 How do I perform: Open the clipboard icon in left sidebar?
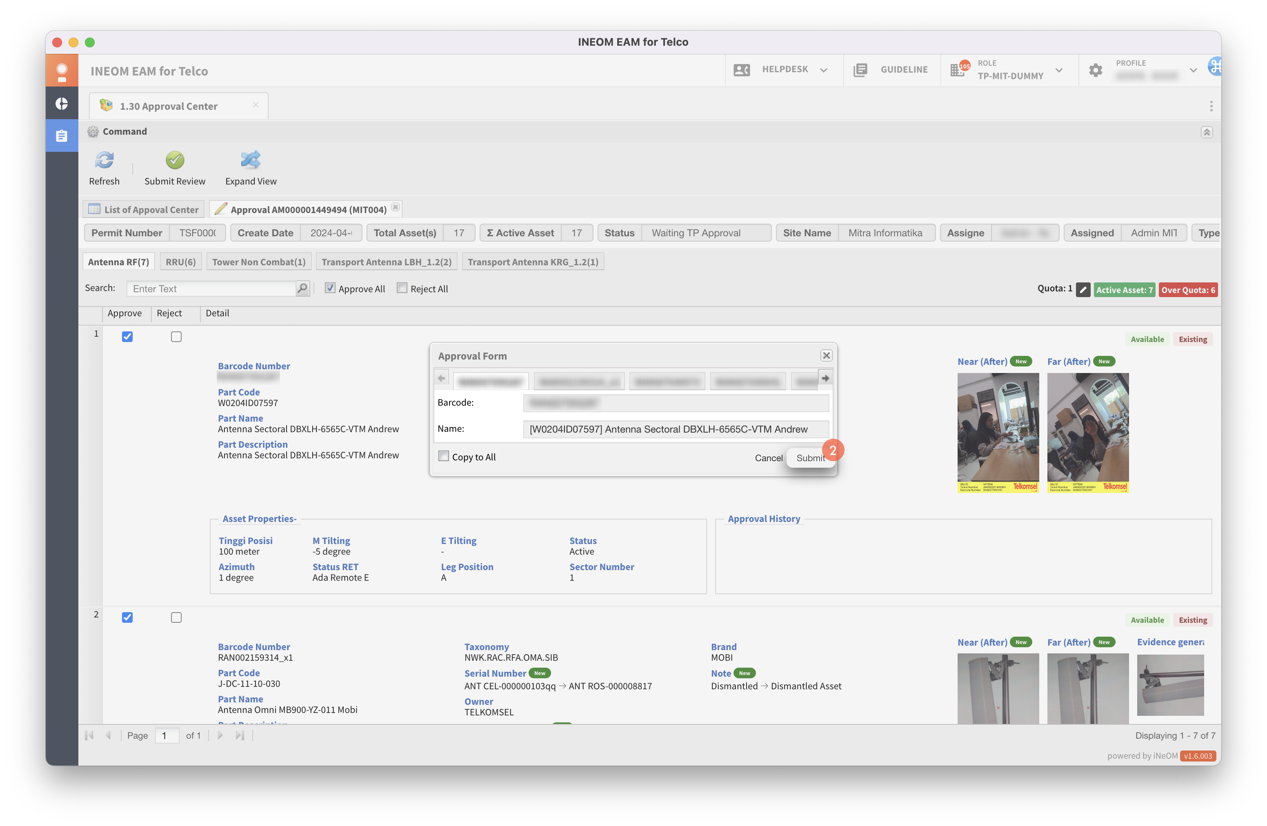(x=62, y=136)
